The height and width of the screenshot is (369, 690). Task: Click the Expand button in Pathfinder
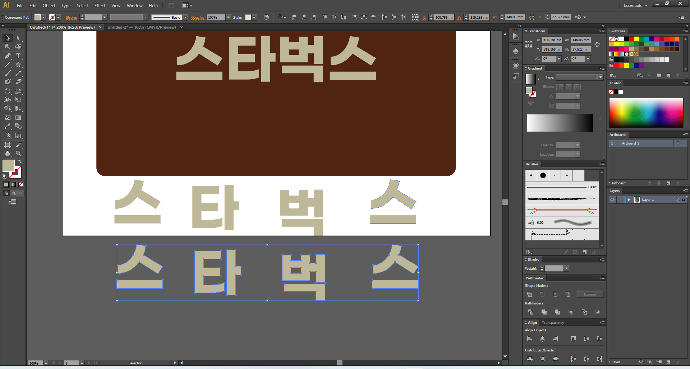pyautogui.click(x=590, y=294)
